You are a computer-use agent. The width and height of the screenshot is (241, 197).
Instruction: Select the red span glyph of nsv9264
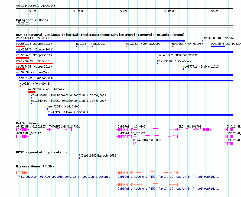coord(22,86)
